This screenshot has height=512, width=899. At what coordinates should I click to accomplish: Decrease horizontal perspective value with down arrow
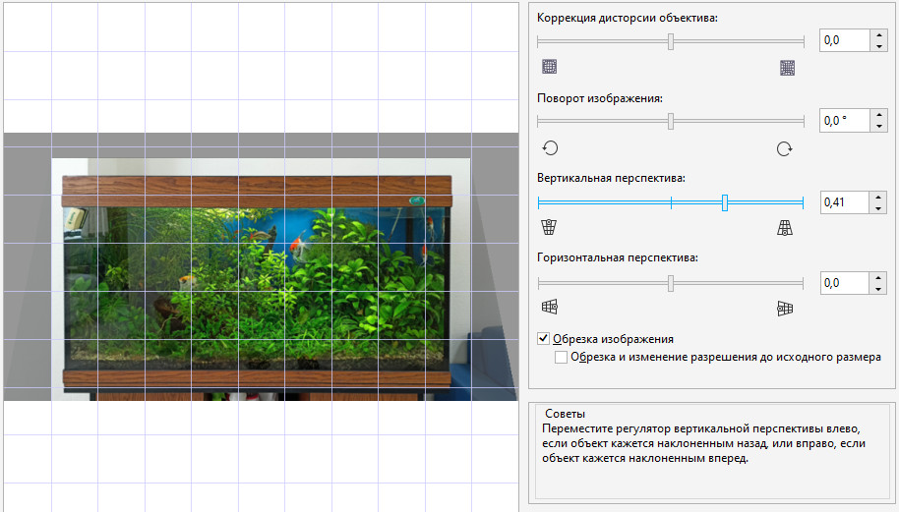point(877,288)
